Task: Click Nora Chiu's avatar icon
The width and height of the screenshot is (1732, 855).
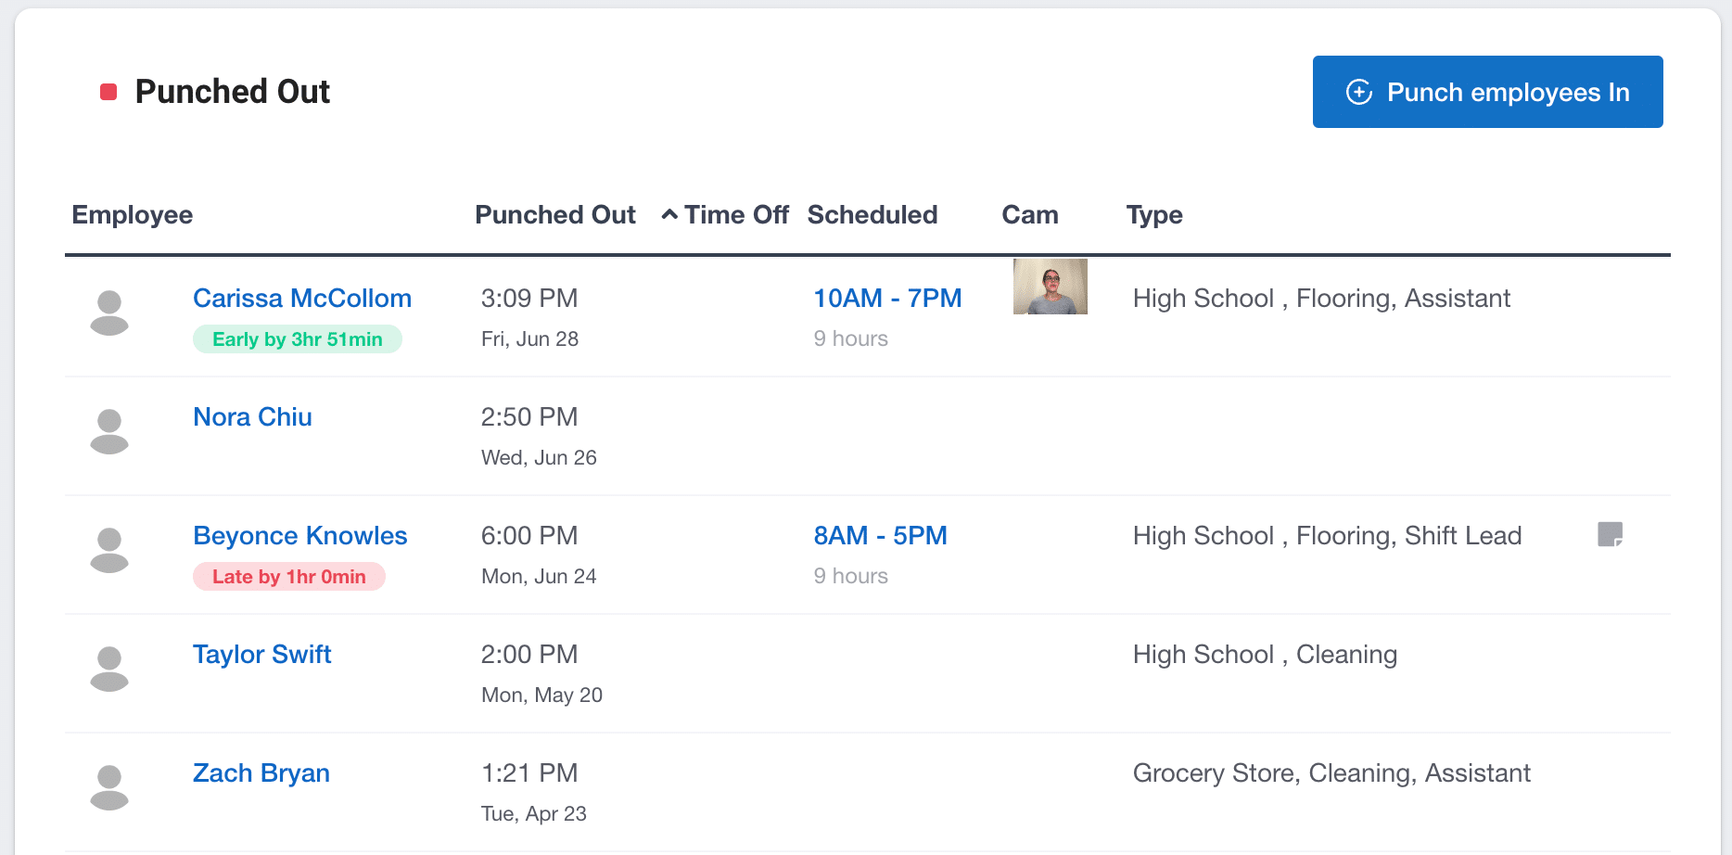Action: pos(109,431)
